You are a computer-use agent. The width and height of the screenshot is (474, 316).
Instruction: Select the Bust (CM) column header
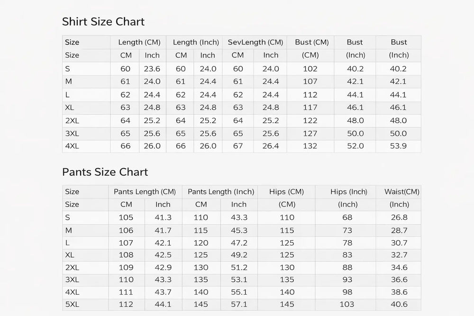(311, 42)
